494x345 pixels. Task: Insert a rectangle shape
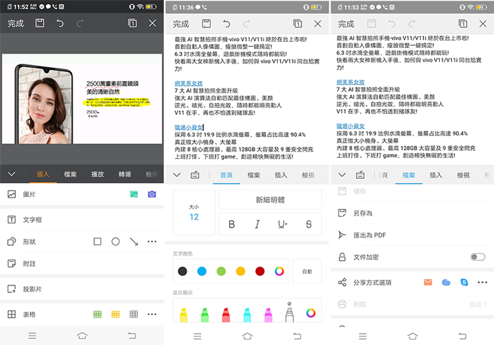tap(97, 241)
